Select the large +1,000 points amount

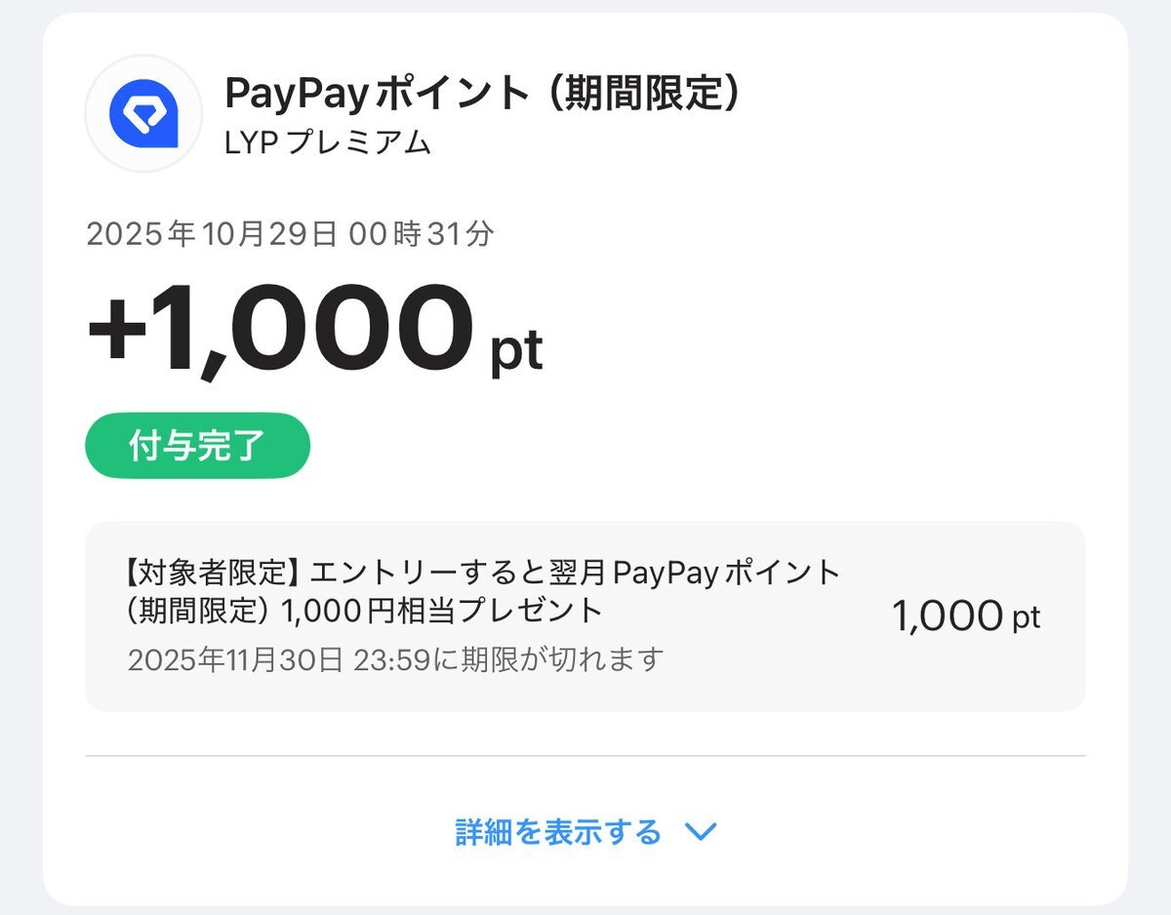click(x=279, y=332)
